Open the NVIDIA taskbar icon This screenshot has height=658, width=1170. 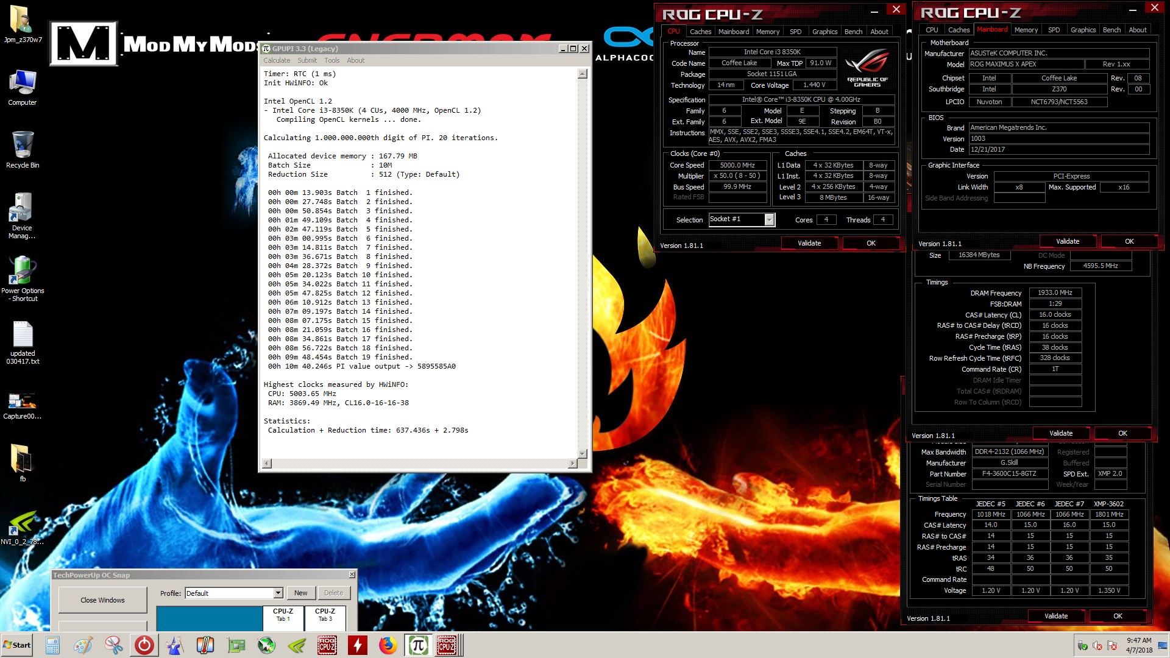coord(297,645)
